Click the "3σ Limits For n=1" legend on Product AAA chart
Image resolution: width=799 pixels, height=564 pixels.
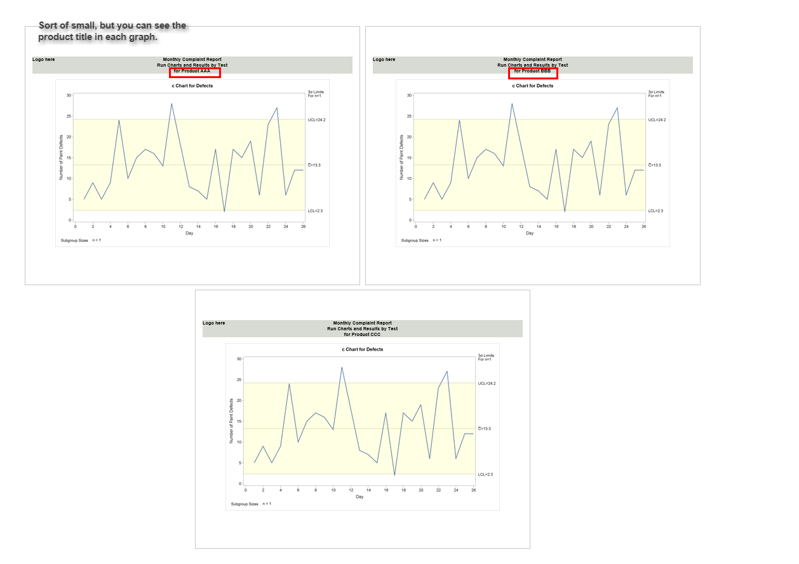[x=315, y=93]
